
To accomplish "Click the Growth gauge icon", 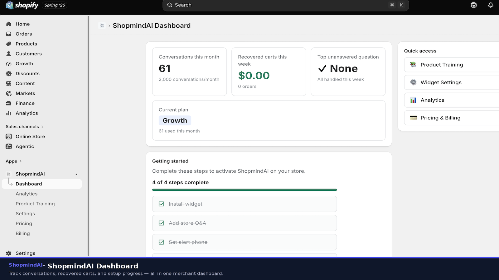I will tap(9, 64).
